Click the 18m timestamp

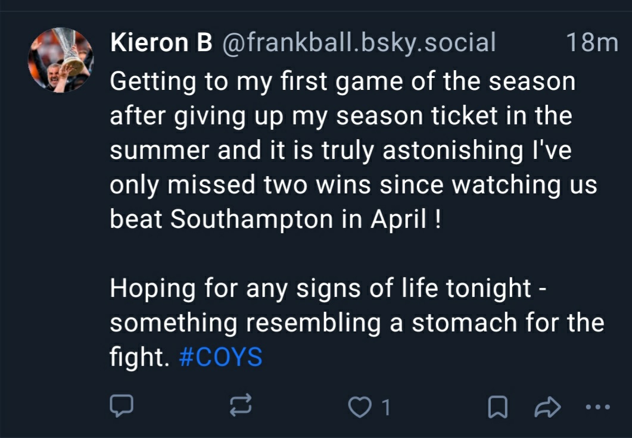(x=591, y=43)
